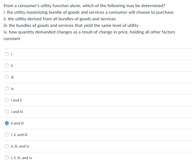196x167 pixels.
Task: Select the 'iv' only radio button
Action: [7, 89]
